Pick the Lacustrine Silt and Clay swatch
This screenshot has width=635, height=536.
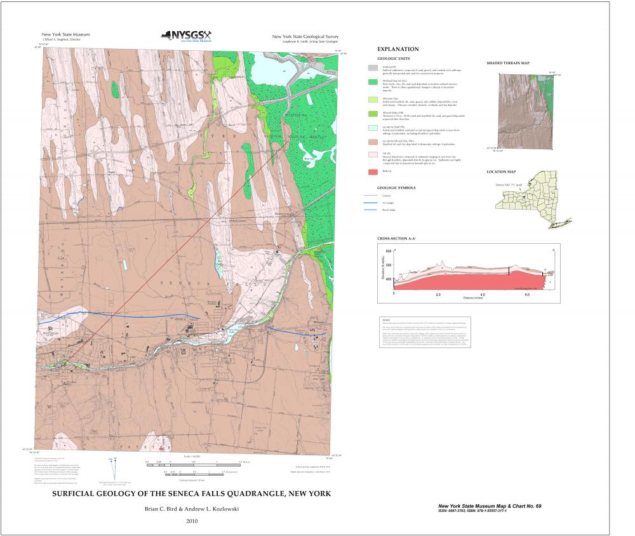click(x=371, y=142)
